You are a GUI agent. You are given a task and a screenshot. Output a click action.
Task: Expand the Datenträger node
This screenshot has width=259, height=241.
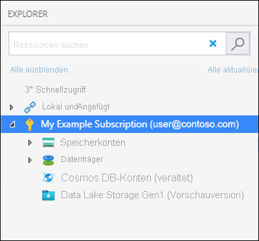[30, 160]
